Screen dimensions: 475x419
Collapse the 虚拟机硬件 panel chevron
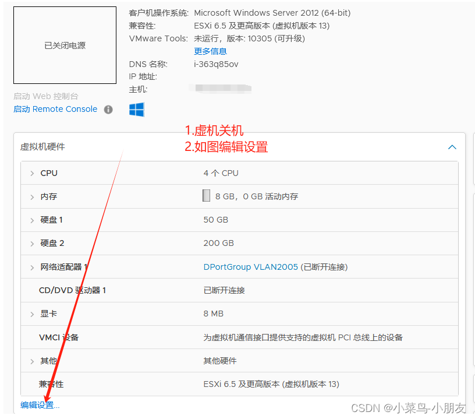click(452, 147)
